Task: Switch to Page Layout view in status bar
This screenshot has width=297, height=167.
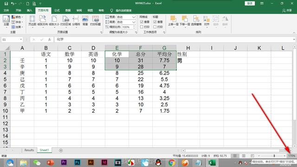Action: (244, 156)
